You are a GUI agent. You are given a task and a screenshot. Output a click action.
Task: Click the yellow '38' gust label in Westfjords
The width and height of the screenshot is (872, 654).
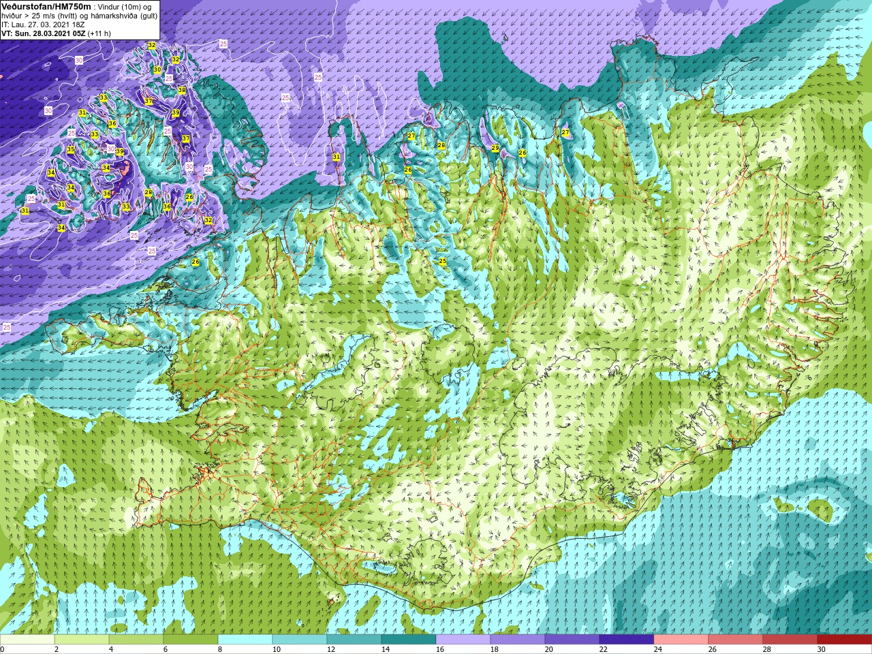(x=181, y=90)
